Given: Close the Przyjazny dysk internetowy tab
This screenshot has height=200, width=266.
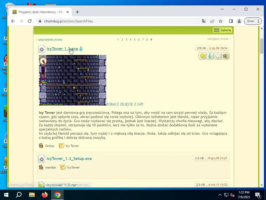Looking at the screenshot, I should (x=68, y=12).
